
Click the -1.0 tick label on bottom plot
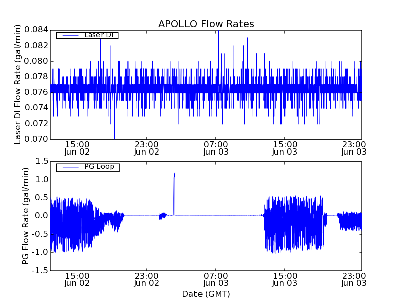pyautogui.click(x=40, y=252)
